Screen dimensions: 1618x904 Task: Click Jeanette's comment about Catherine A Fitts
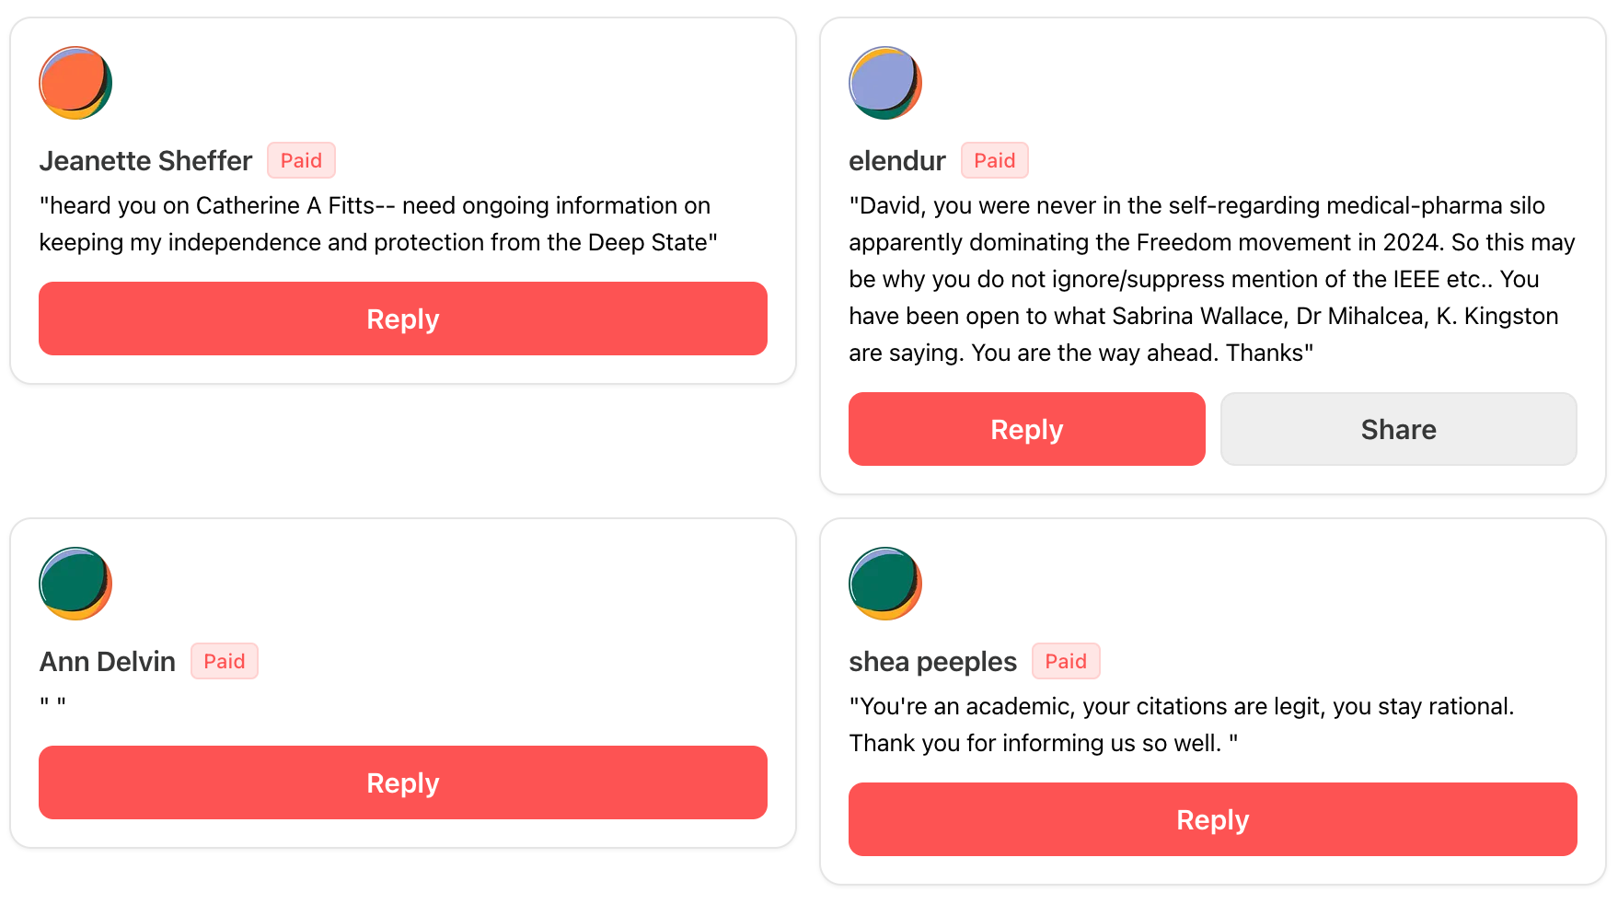click(377, 224)
